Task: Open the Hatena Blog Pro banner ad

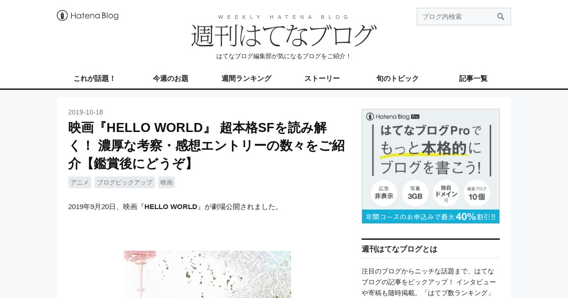Action: (x=431, y=166)
